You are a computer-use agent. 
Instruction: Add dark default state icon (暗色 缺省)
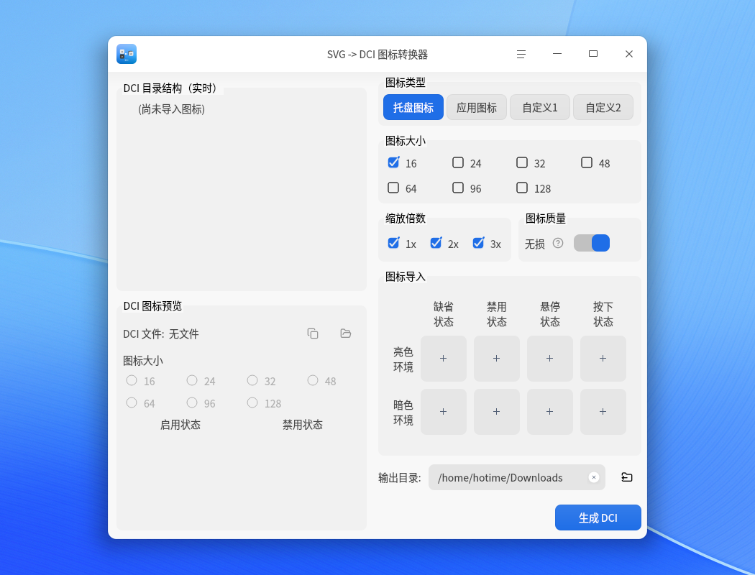tap(444, 412)
